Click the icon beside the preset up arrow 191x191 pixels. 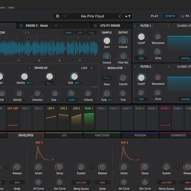point(121,16)
